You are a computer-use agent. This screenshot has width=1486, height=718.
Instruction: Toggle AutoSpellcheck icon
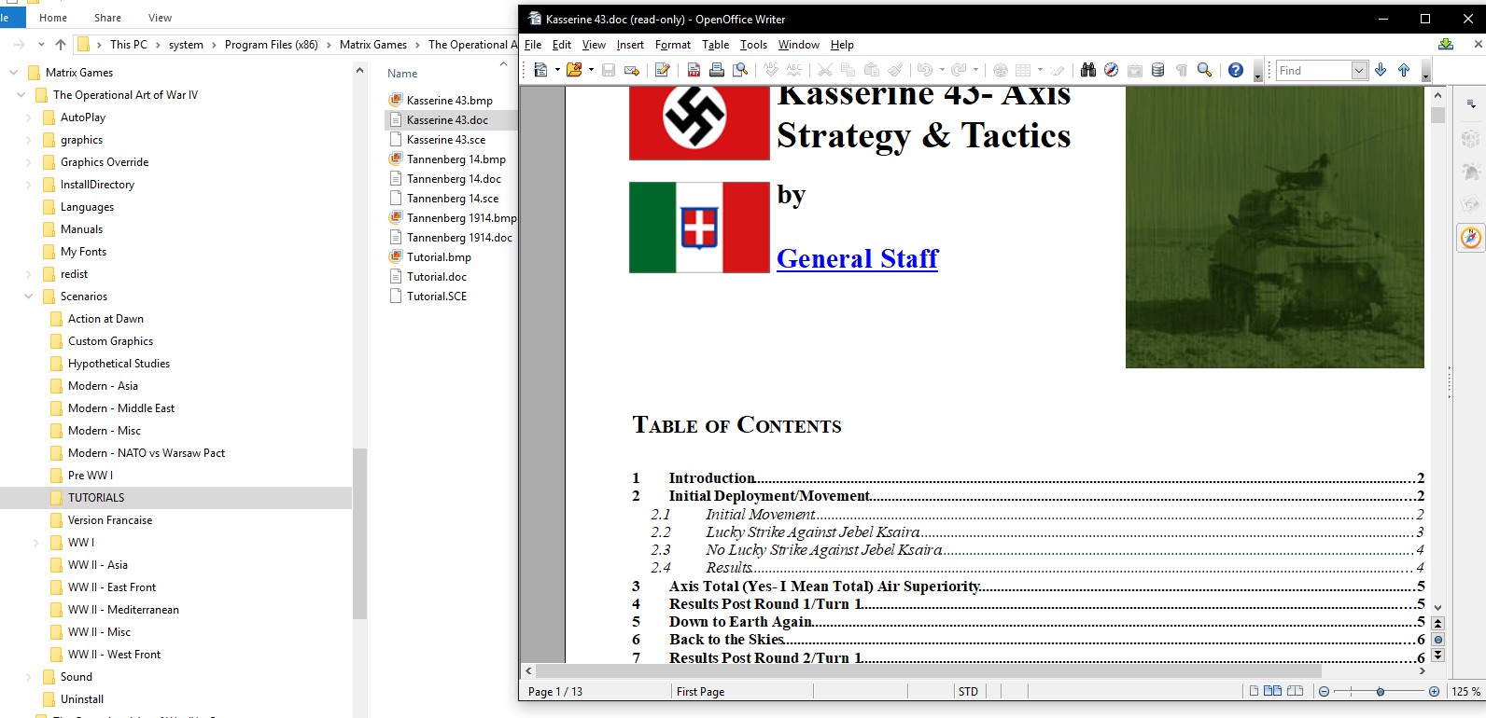[794, 70]
